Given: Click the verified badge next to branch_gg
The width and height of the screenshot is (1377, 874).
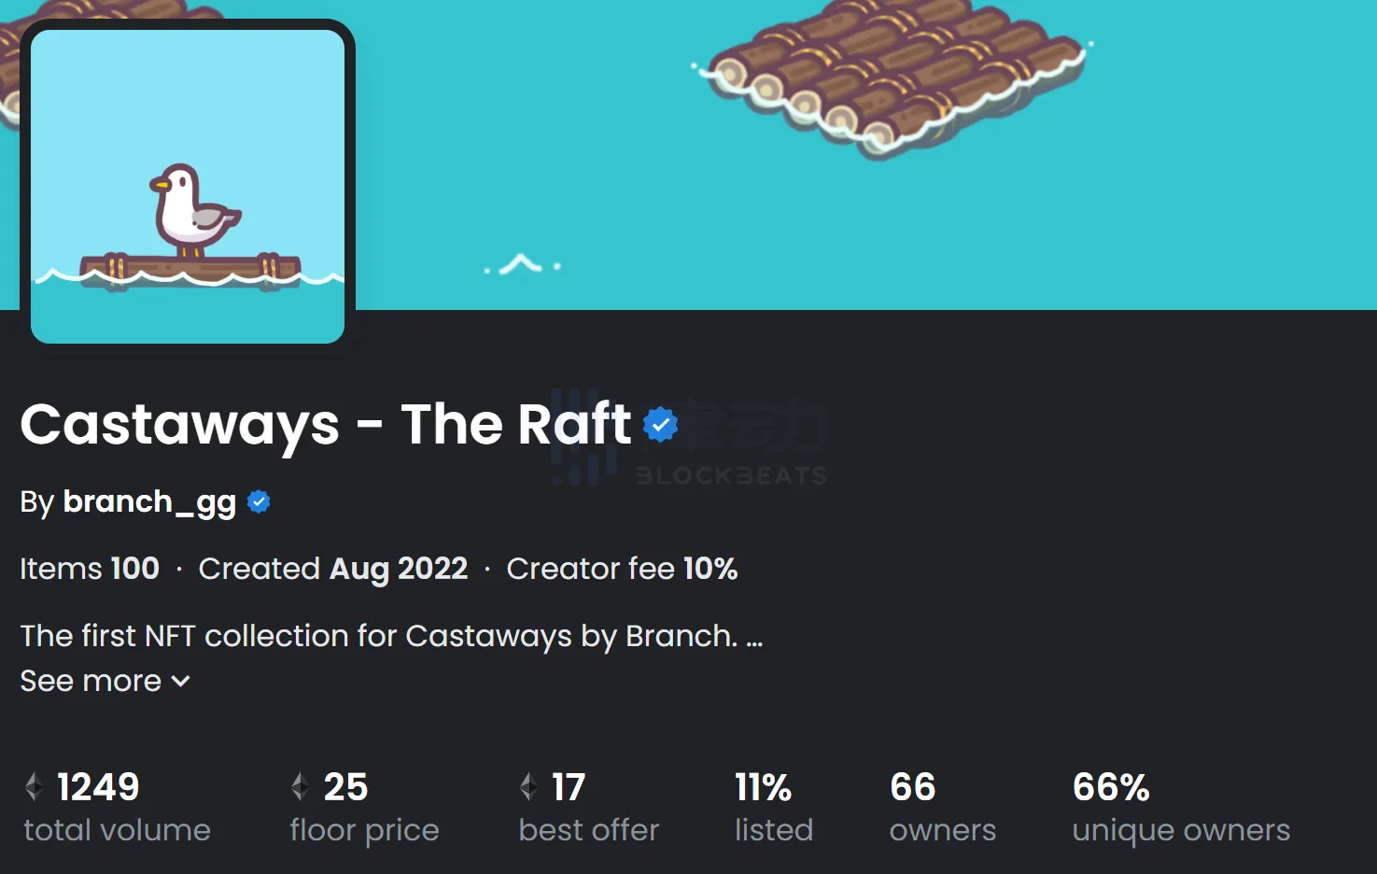Looking at the screenshot, I should point(259,502).
